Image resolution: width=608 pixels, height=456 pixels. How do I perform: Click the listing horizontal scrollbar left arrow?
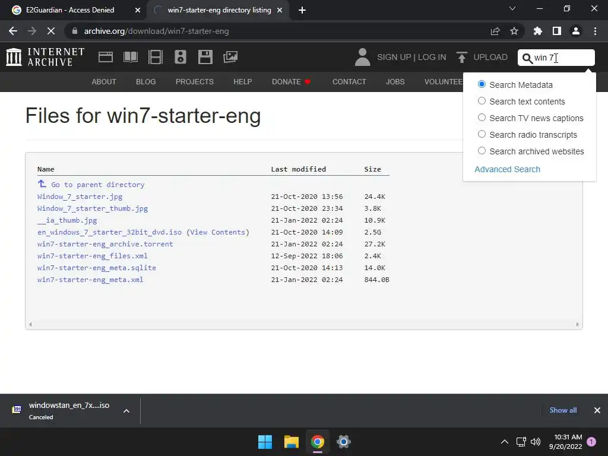30,325
